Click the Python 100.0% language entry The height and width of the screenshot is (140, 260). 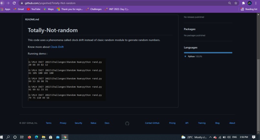click(x=193, y=57)
